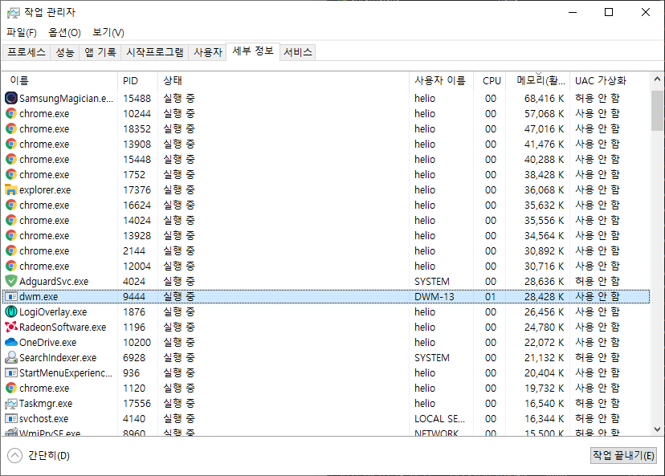Click the SearchIndexer.exe icon
This screenshot has height=476, width=665.
click(x=11, y=358)
